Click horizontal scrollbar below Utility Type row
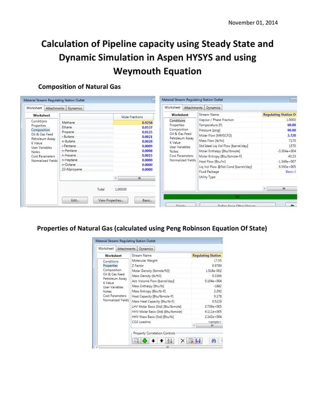Viewport: 315px width, 408px height. tap(282, 188)
